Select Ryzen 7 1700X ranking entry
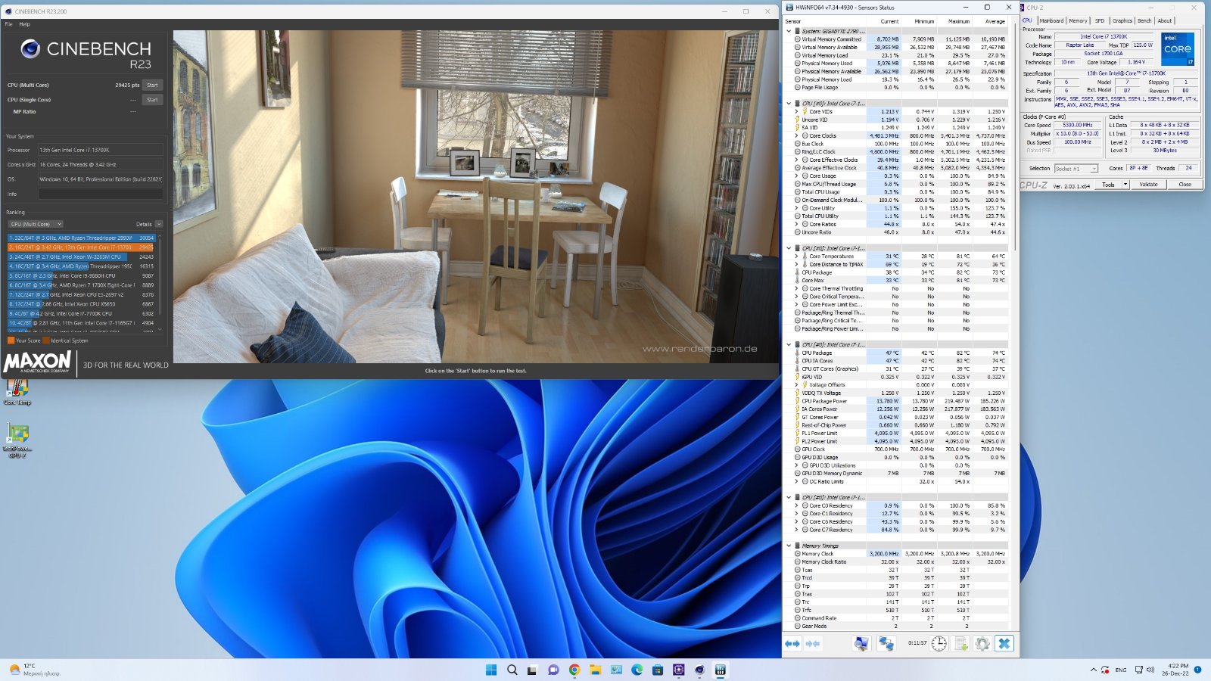Viewport: 1211px width, 681px height. 81,285
